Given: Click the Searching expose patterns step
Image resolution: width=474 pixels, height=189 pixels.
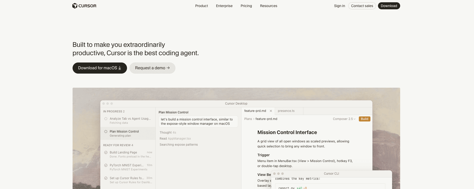Looking at the screenshot, I should pos(178,145).
